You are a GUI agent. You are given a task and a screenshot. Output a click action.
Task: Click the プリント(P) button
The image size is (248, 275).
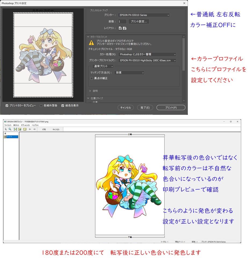[x=171, y=107]
